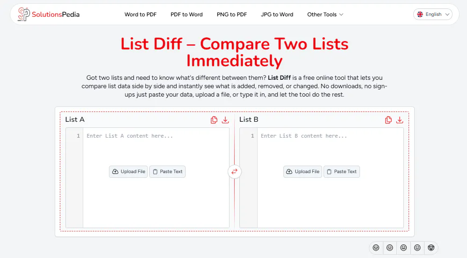The image size is (467, 258).
Task: Open the PDF to Word tool
Action: [x=187, y=14]
